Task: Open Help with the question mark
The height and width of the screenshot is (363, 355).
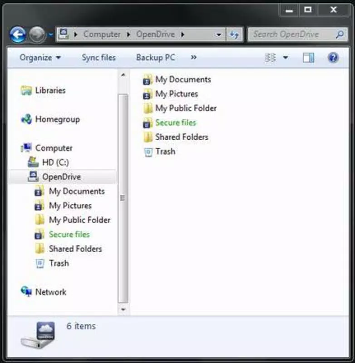Action: (333, 58)
